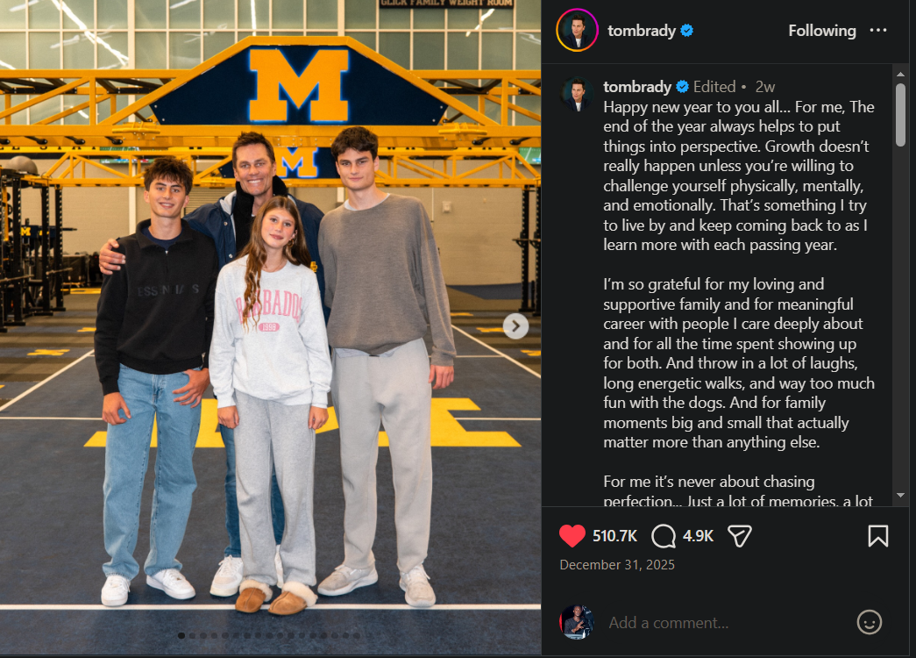Open tombrady profile from caption avatar
This screenshot has height=658, width=916.
(x=577, y=95)
